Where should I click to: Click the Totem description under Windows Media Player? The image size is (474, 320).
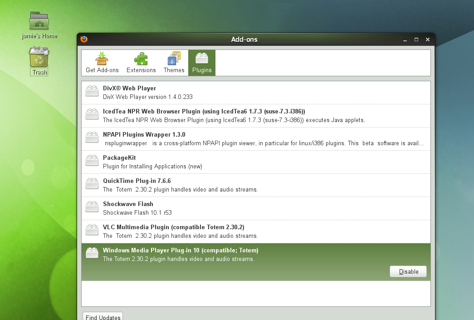click(x=179, y=259)
